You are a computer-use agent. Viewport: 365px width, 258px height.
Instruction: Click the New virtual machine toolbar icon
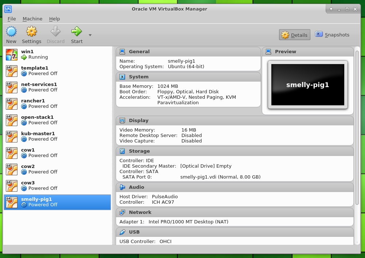pos(11,31)
